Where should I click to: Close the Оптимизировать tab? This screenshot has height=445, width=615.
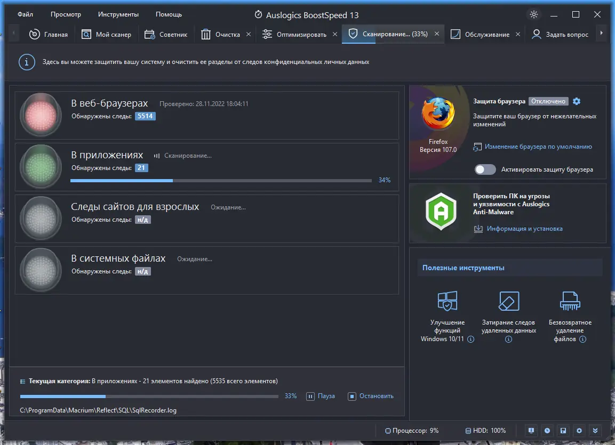335,34
